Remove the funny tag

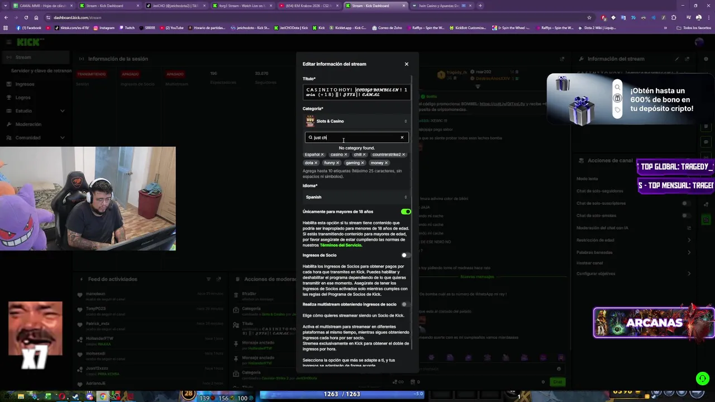point(337,163)
